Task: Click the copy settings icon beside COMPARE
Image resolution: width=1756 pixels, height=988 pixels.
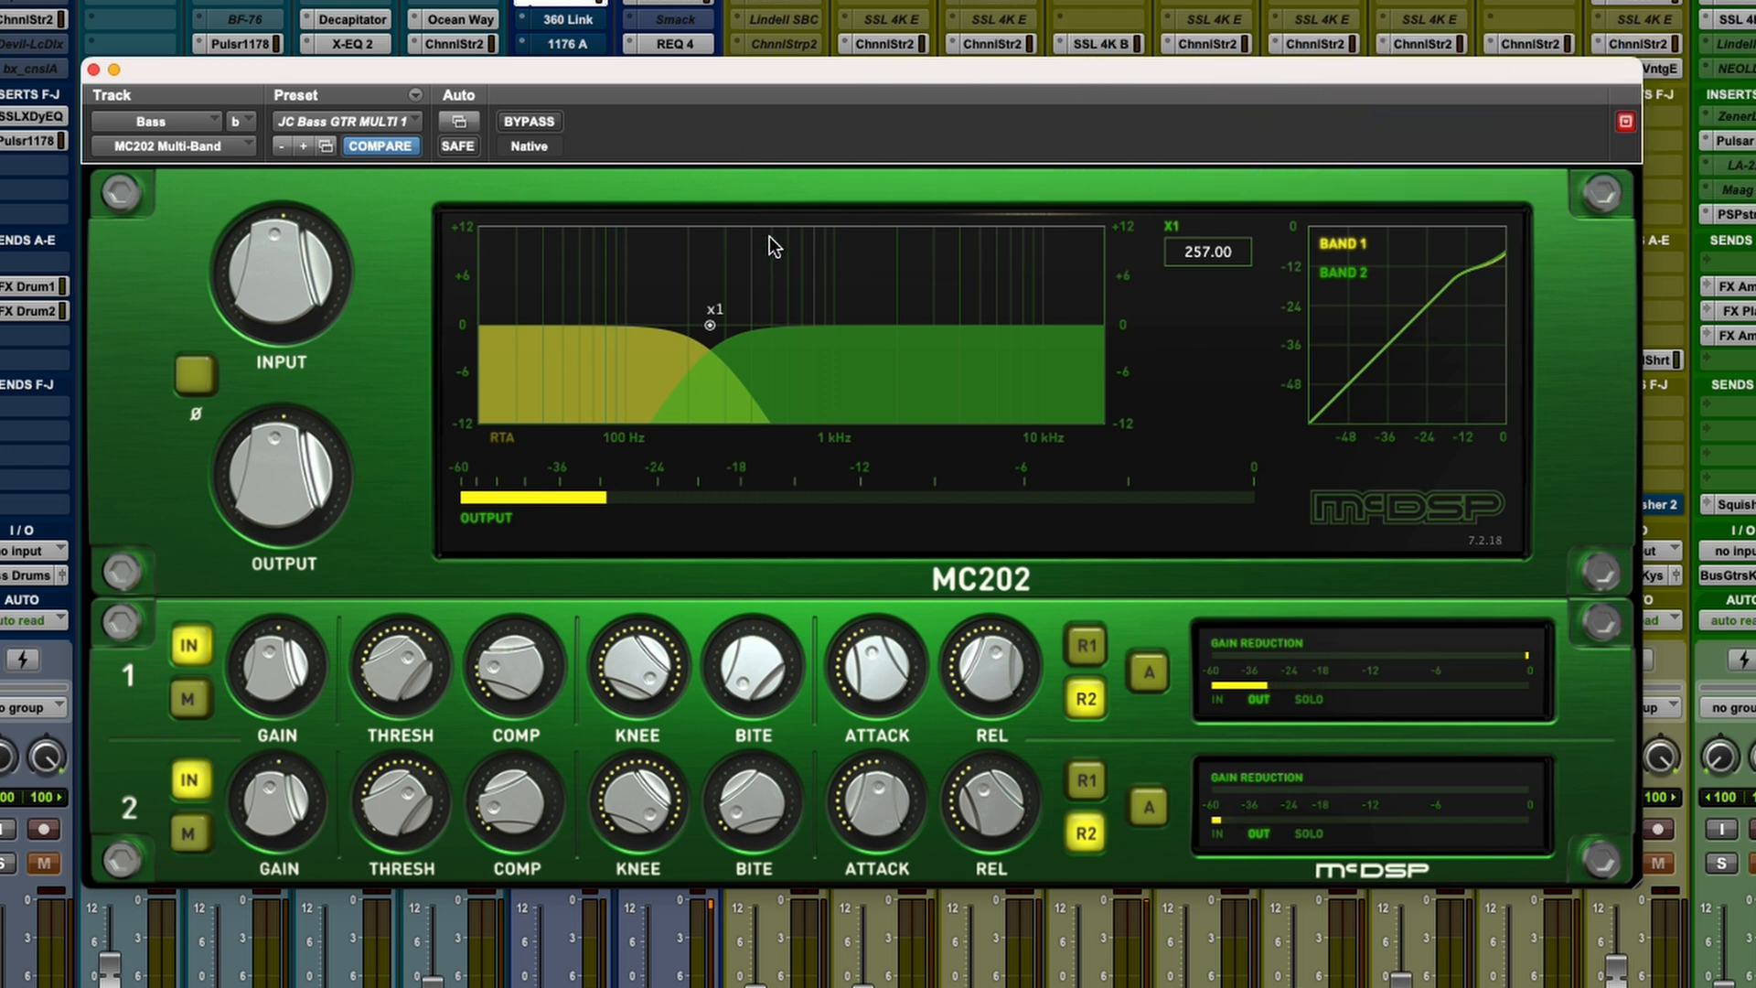Action: pos(326,146)
